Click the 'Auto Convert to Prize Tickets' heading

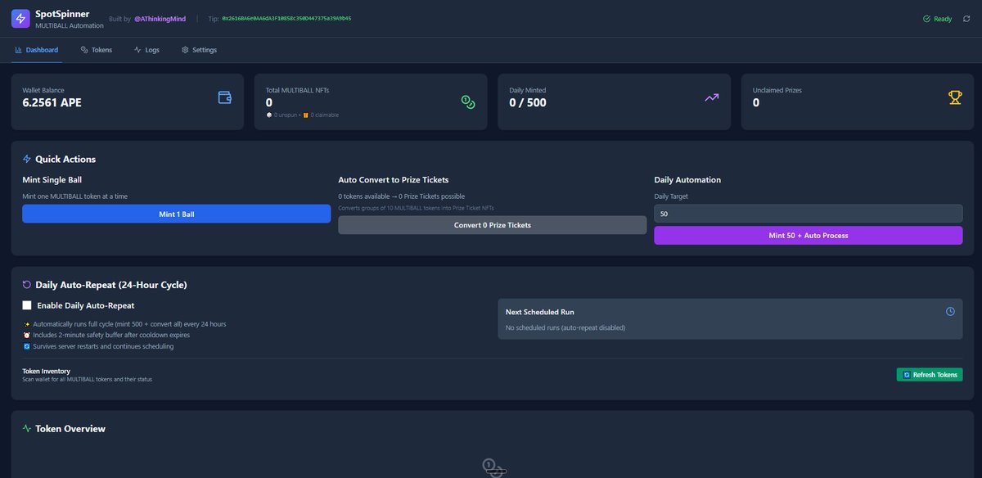tap(394, 179)
